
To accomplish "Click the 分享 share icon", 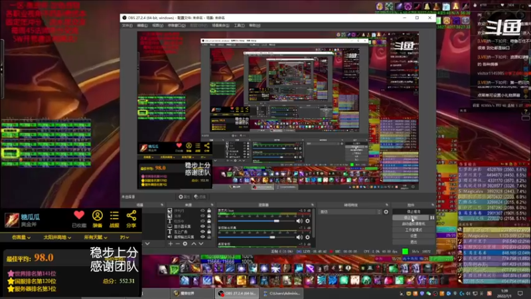I will (131, 215).
